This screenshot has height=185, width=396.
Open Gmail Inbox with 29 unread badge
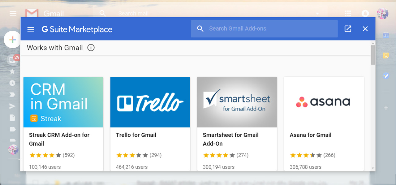(x=13, y=59)
